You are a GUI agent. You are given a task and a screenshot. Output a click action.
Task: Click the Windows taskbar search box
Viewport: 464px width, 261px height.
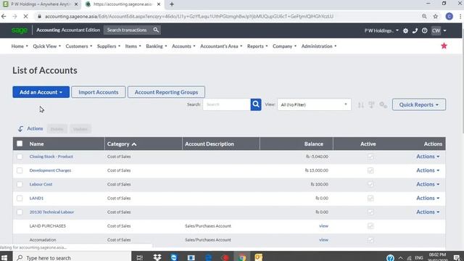(x=72, y=257)
